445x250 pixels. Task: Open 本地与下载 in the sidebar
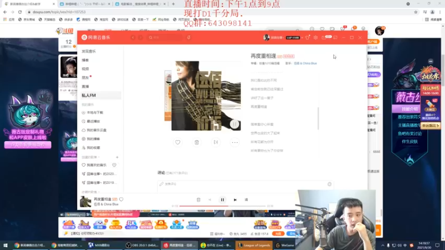pyautogui.click(x=95, y=113)
